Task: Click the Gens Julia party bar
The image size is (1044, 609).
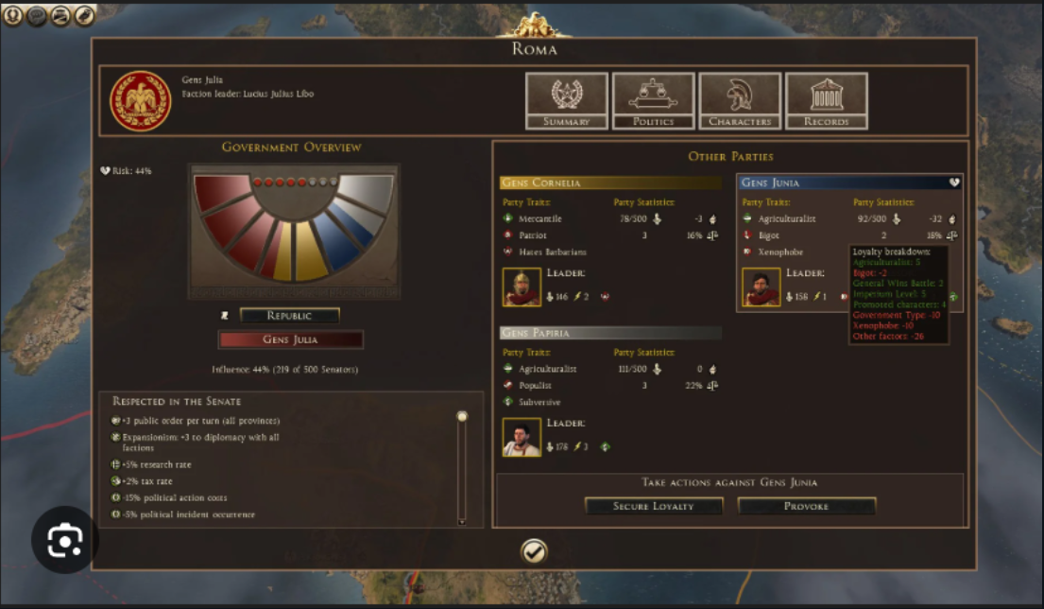Action: tap(290, 339)
